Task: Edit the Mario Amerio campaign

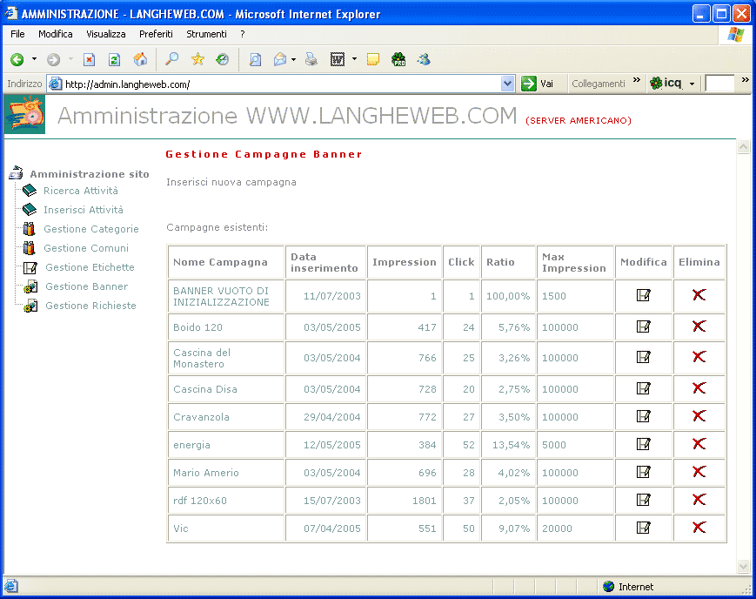Action: point(644,472)
